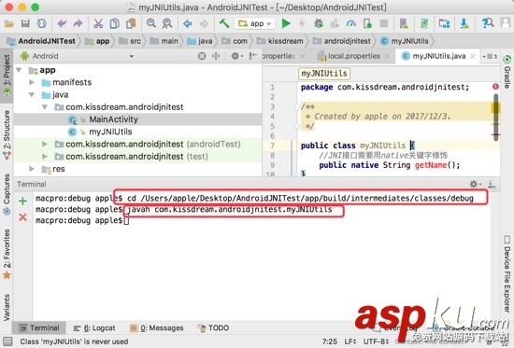Open the Gradle side panel
The image size is (514, 348).
[507, 72]
